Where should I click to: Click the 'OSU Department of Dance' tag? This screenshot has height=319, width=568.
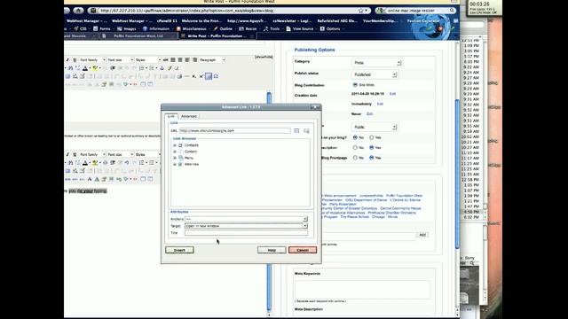(x=366, y=200)
